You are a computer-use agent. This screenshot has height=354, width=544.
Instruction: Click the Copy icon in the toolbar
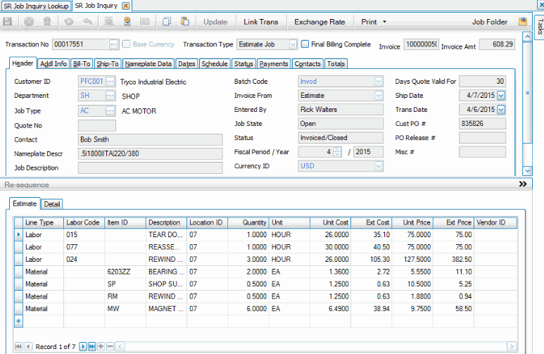(x=167, y=22)
